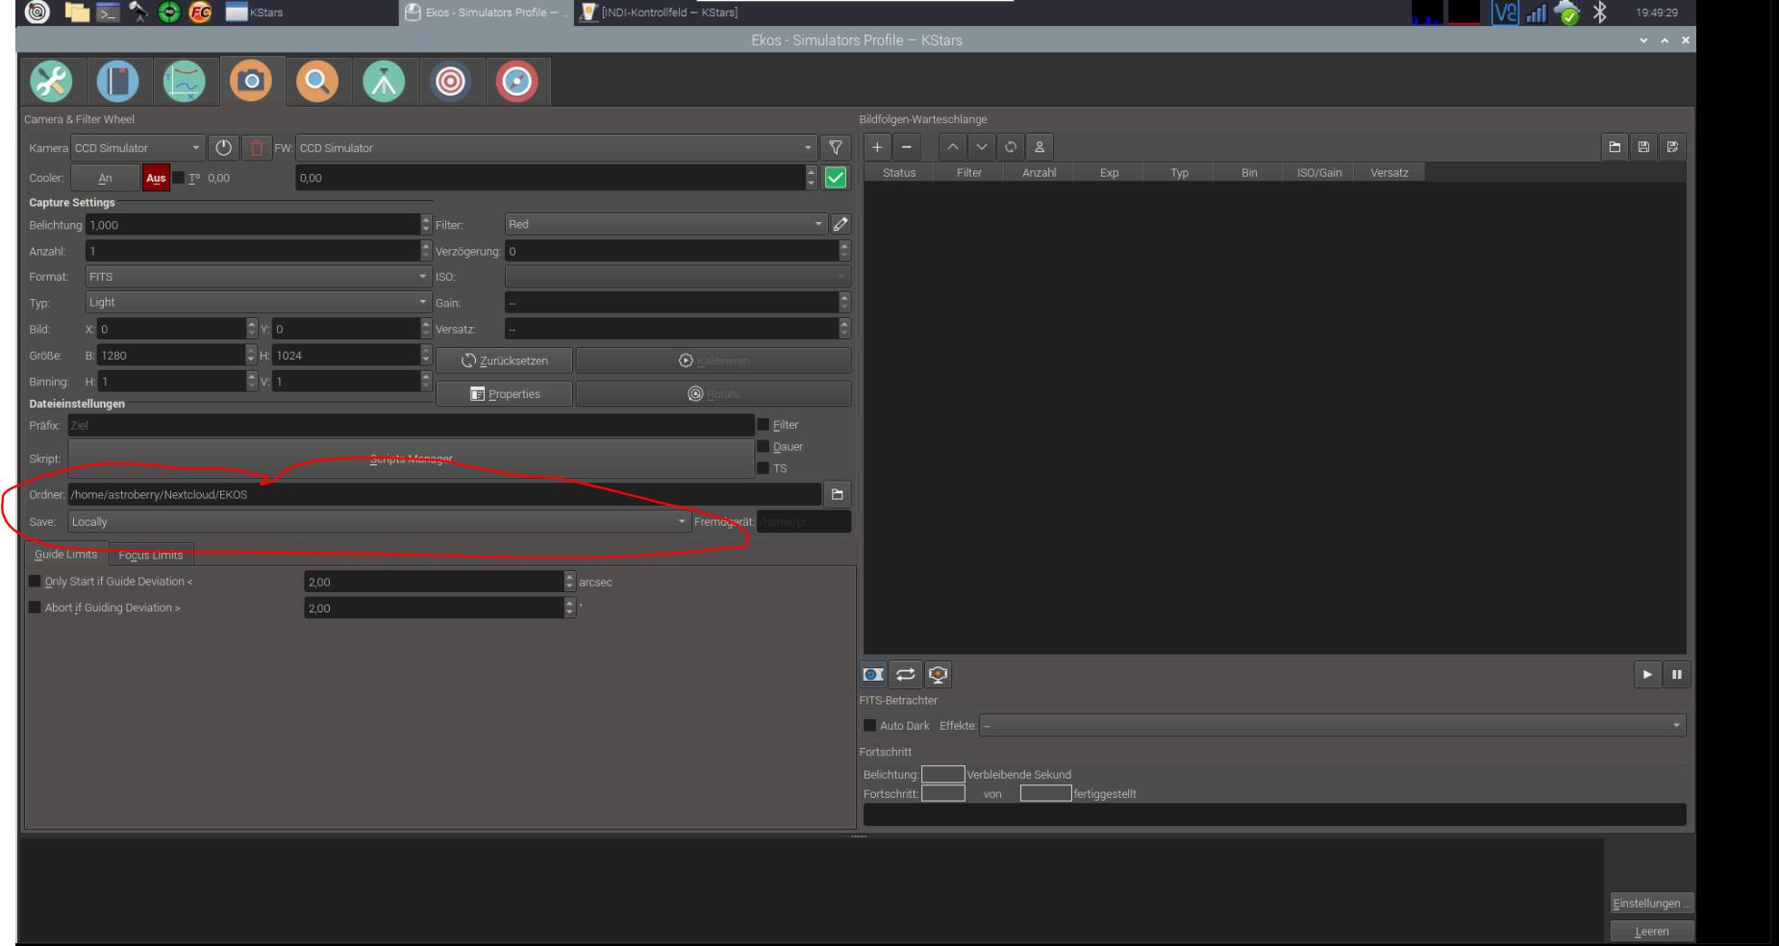Turn cooler on with An button

tap(104, 178)
